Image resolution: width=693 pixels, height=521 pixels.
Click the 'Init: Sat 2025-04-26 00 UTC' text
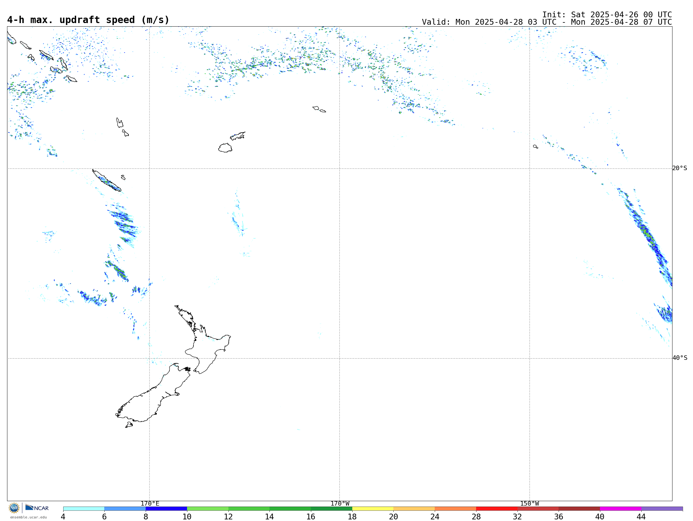[607, 15]
